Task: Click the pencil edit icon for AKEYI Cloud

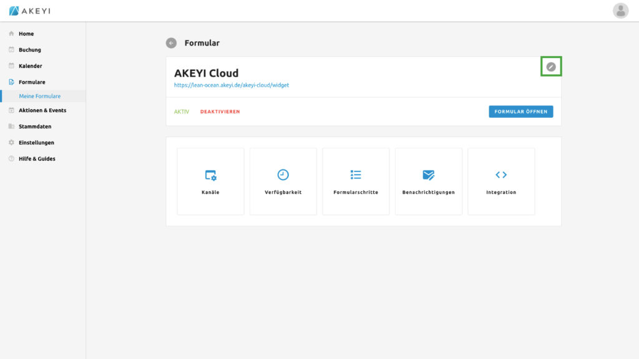Action: coord(551,67)
